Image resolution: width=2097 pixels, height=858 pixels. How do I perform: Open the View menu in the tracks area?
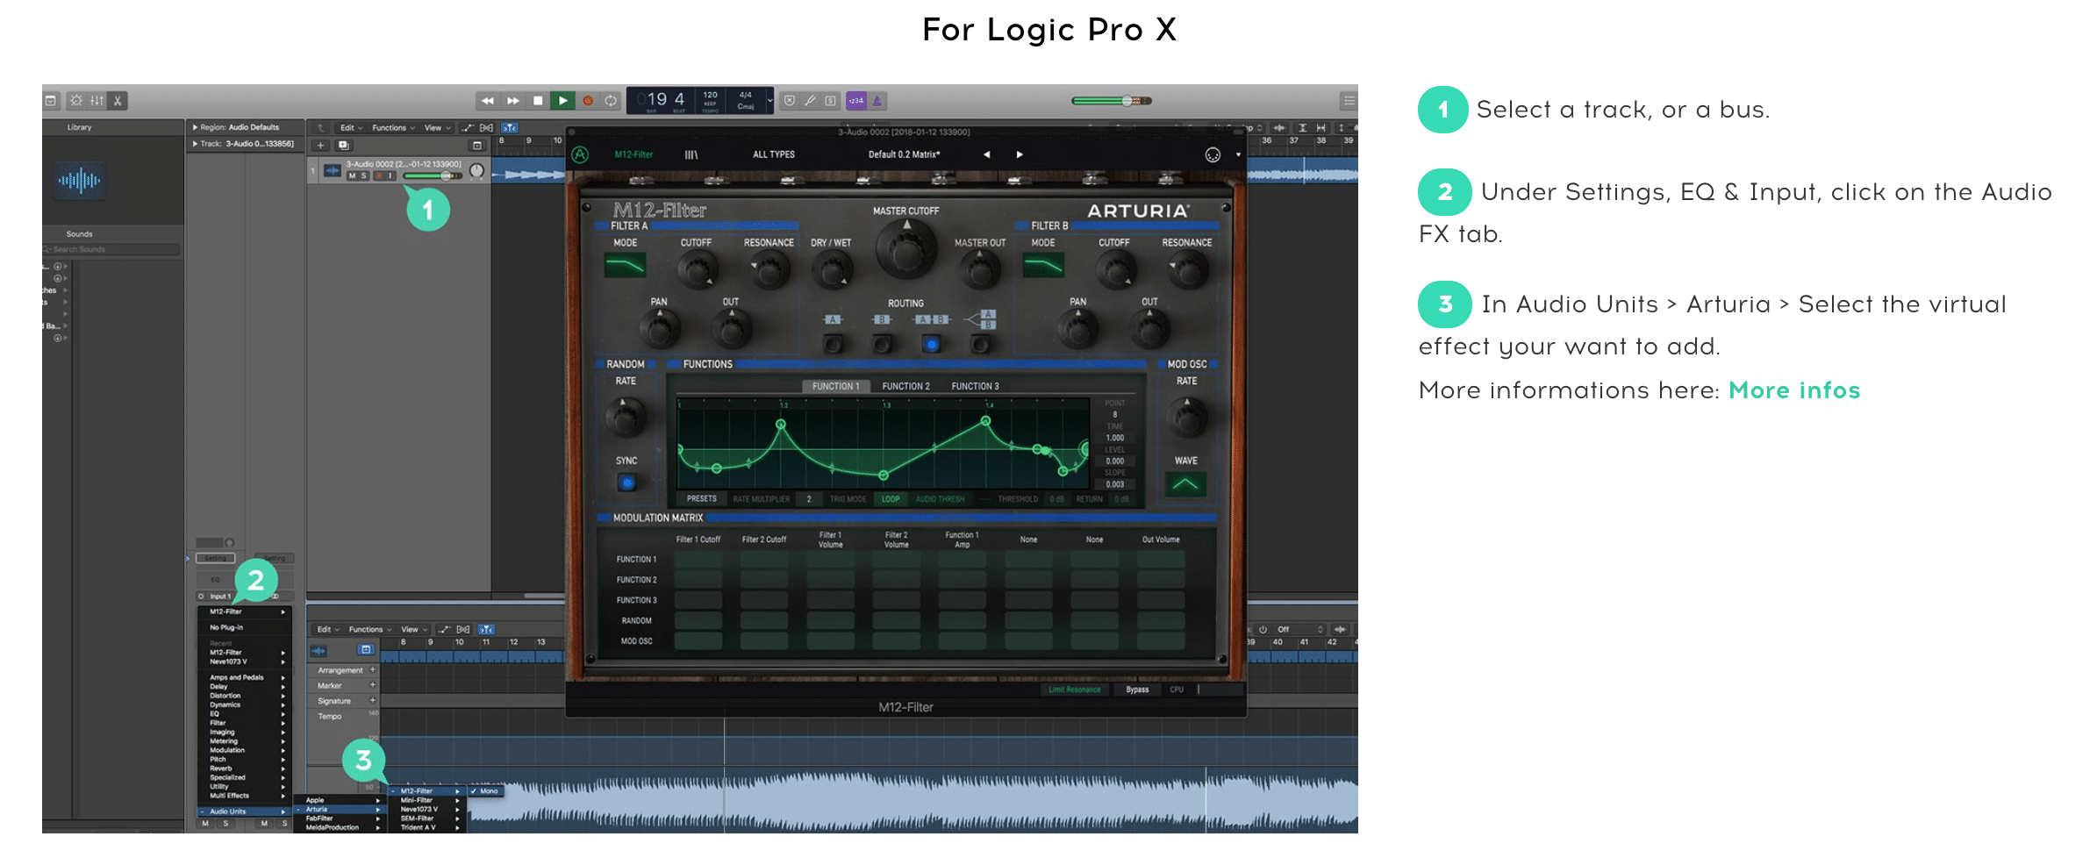tap(437, 128)
